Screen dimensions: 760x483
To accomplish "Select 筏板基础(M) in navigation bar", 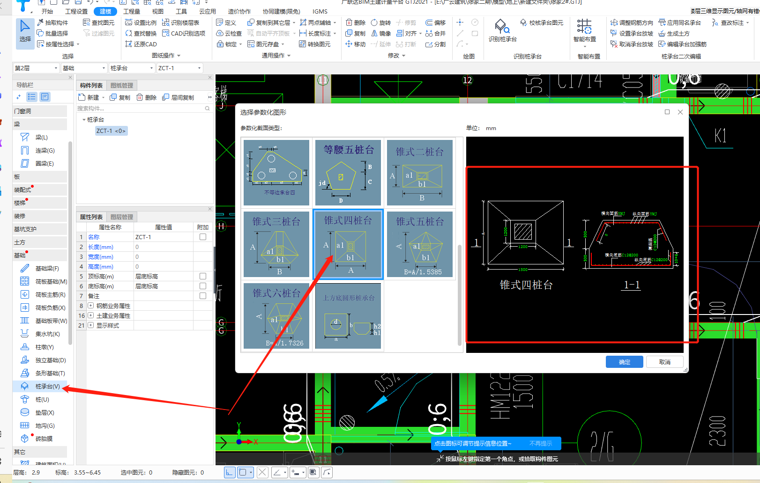I will (x=44, y=281).
